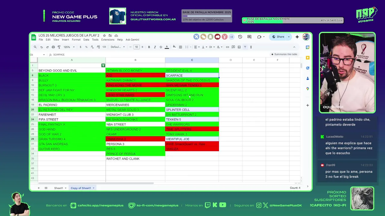This screenshot has height=216, width=385.
Task: Click the column A filter button
Action: pyautogui.click(x=103, y=65)
